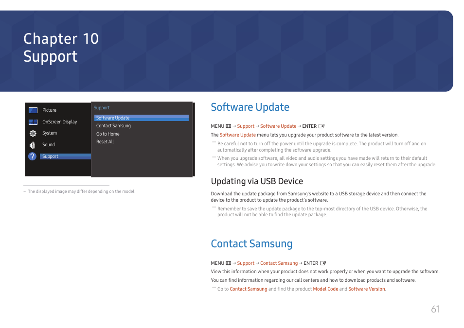
Task: Choose Contact Samsung in Support submenu
Action: (113, 126)
